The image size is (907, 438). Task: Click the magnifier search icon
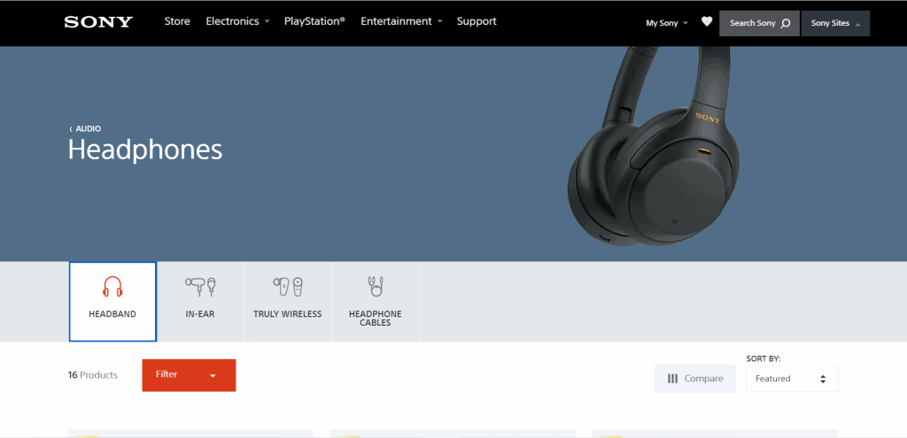[x=786, y=24]
